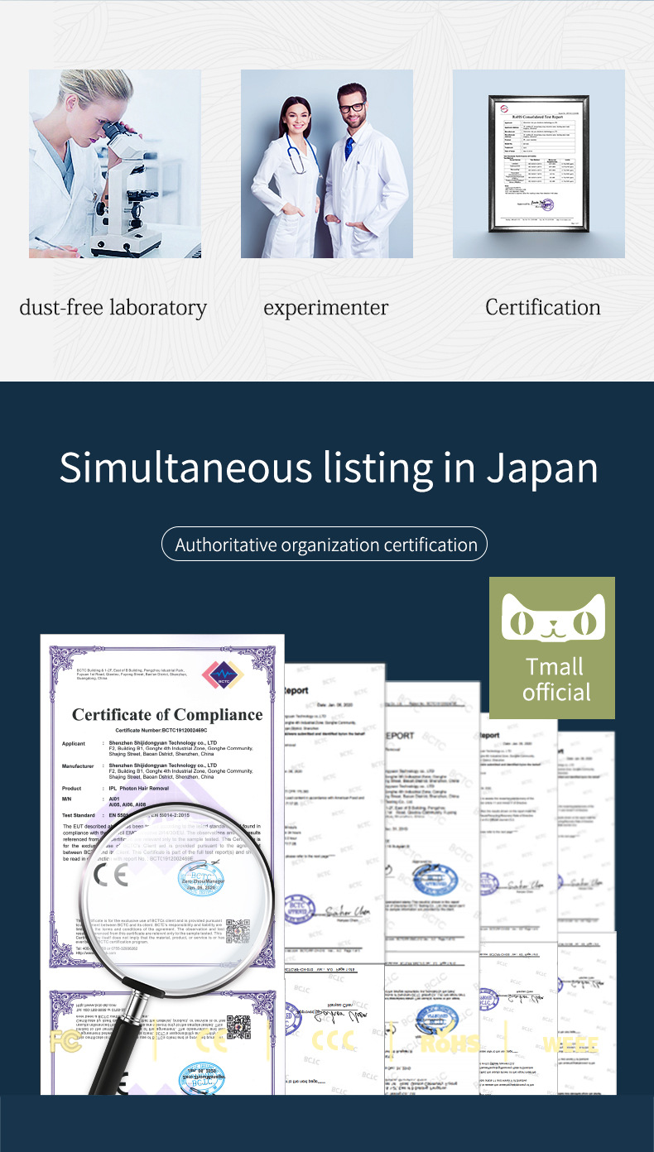The height and width of the screenshot is (1152, 654).
Task: Click the "Tmall official" badge text
Action: pos(556,679)
